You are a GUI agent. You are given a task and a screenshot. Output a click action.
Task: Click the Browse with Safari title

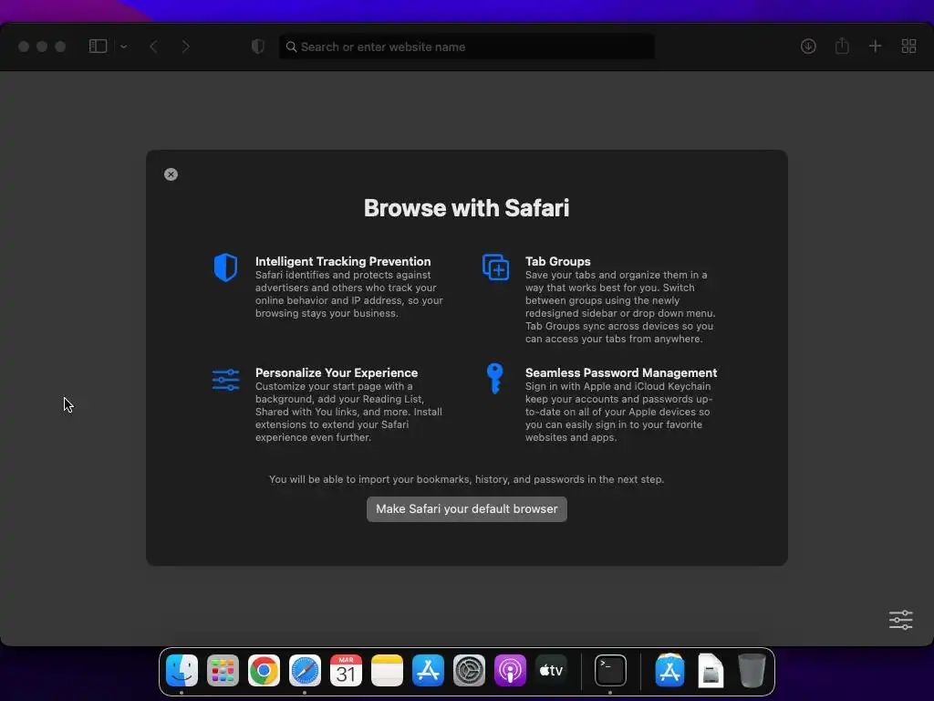pyautogui.click(x=467, y=208)
